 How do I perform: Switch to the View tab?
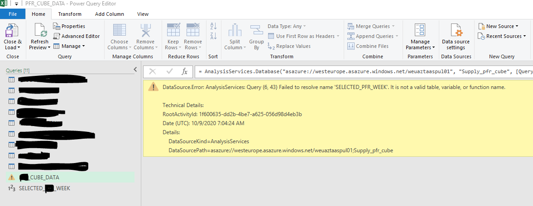(x=143, y=14)
